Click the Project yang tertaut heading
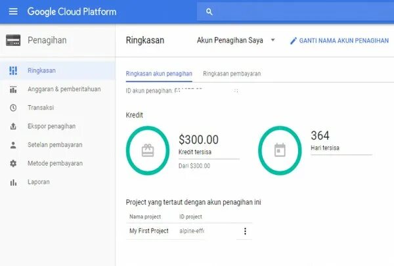 tap(194, 202)
